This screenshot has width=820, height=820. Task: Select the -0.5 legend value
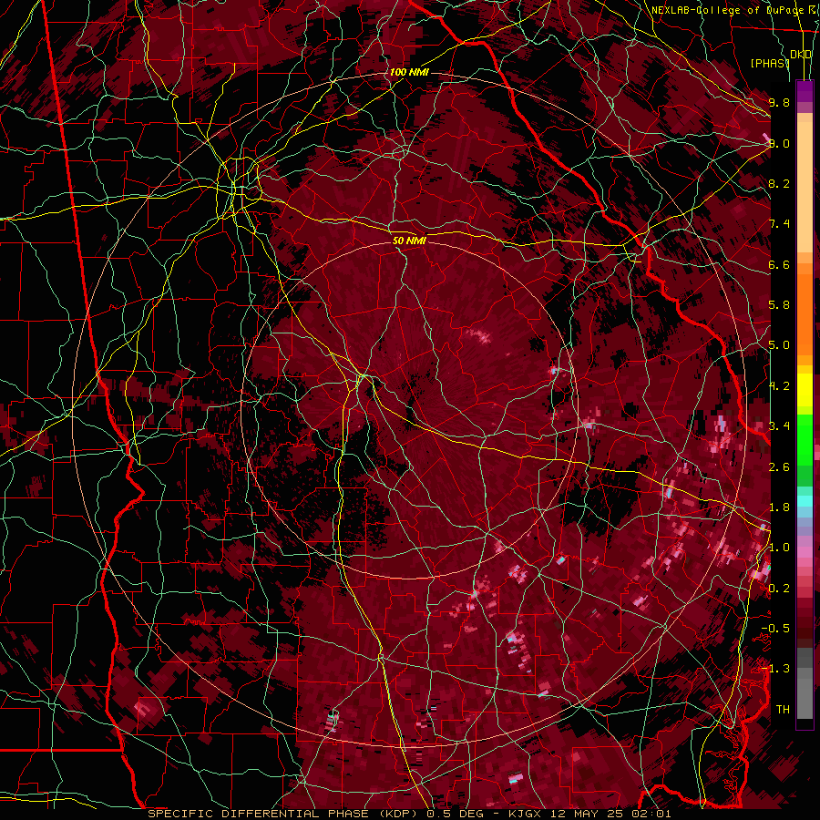[x=775, y=629]
